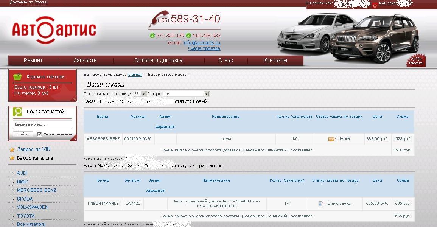The image size is (437, 227).
Task: Click the 1/1 quantity cell
Action: [287, 203]
